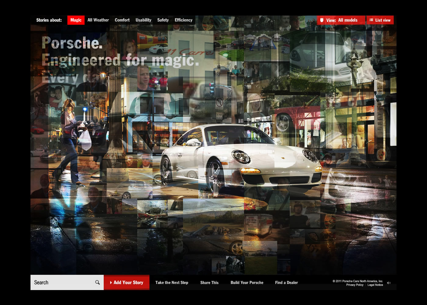Click the Porsche crest shield icon
This screenshot has width=427, height=305.
point(321,20)
